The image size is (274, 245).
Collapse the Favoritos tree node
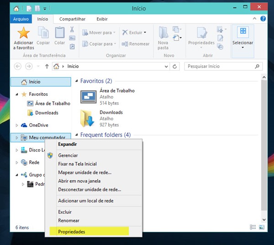17,94
